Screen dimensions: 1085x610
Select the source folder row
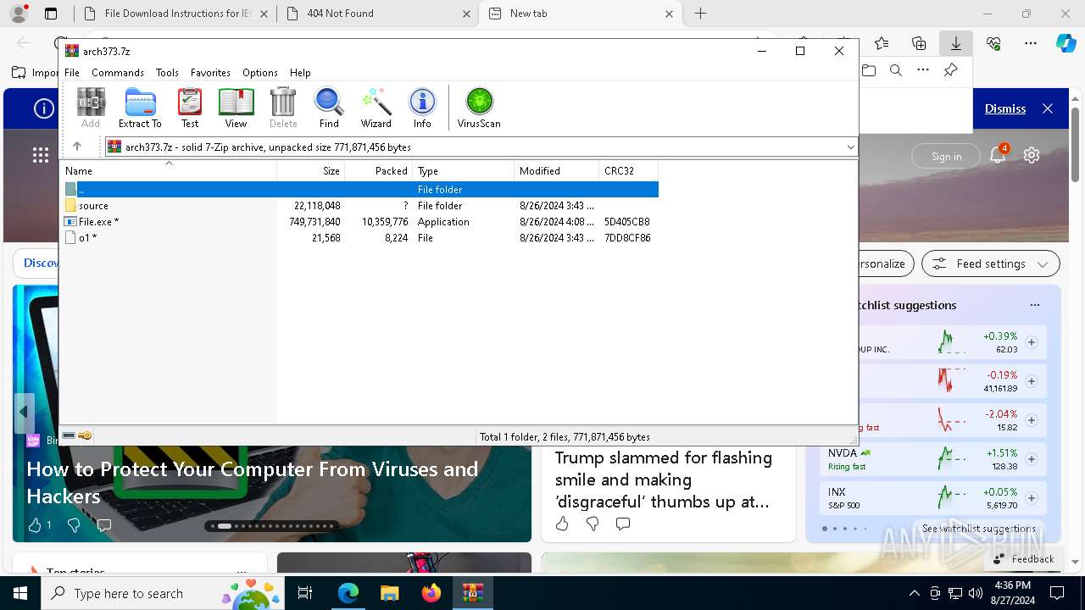tap(360, 206)
